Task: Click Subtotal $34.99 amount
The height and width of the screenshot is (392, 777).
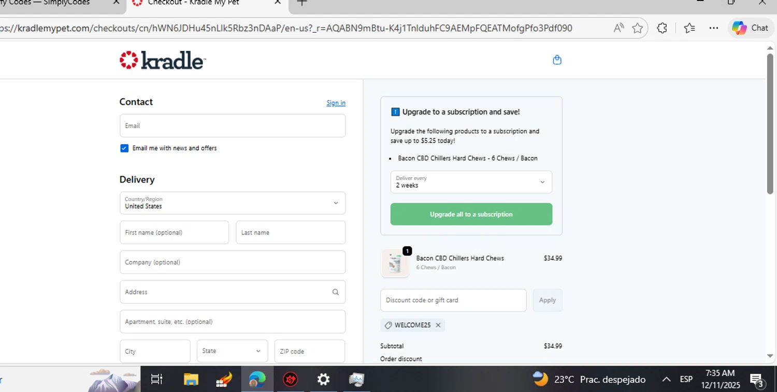Action: [553, 346]
